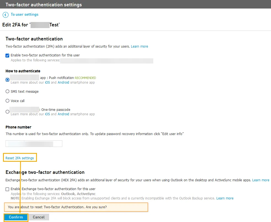
Task: Click the phone number input field
Action: point(34,144)
